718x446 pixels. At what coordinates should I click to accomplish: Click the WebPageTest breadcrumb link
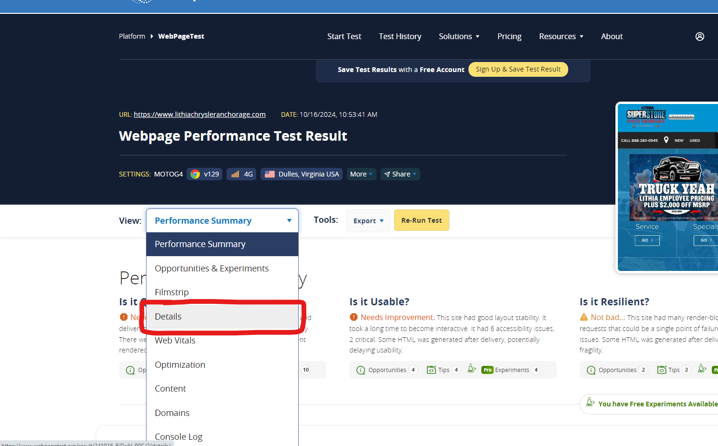181,36
